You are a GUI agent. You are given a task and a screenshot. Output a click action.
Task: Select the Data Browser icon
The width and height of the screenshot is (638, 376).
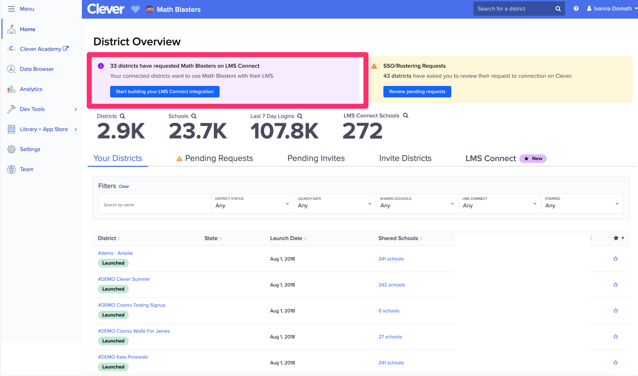pyautogui.click(x=11, y=69)
